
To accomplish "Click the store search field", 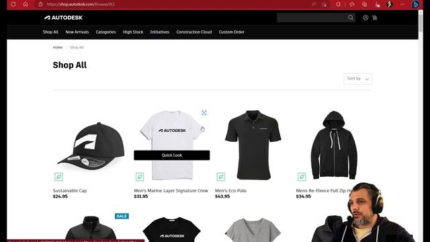I will click(311, 17).
